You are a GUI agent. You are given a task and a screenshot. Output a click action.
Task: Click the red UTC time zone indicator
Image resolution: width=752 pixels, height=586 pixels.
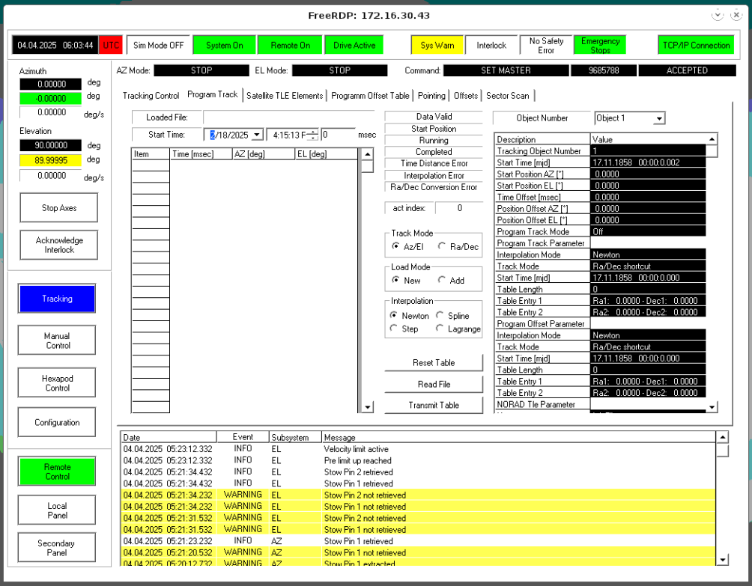click(x=111, y=45)
